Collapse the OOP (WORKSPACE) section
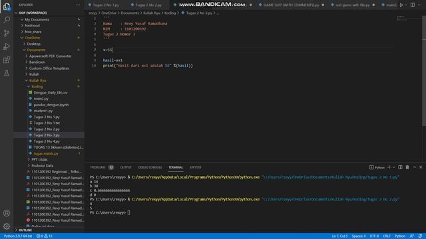Screen dimensions: 426x239 point(49,13)
